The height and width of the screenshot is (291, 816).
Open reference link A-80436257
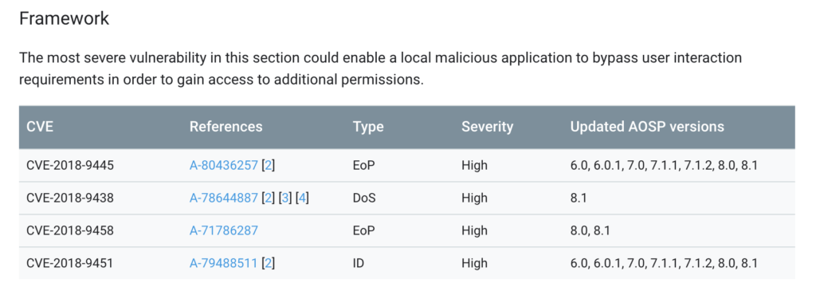click(x=224, y=166)
